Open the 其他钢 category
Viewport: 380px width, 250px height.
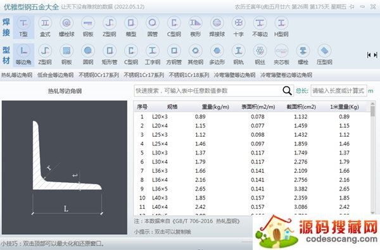click(196, 55)
